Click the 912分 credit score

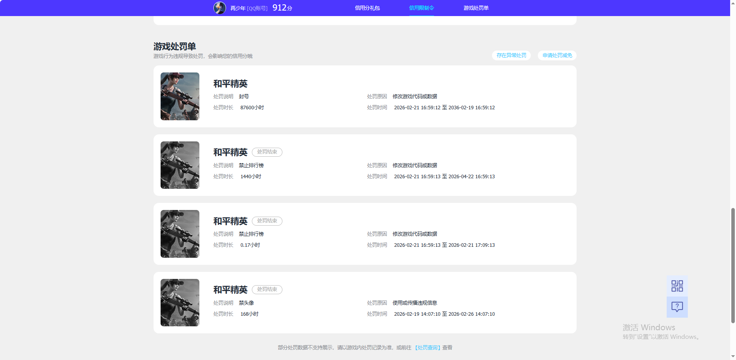point(282,8)
